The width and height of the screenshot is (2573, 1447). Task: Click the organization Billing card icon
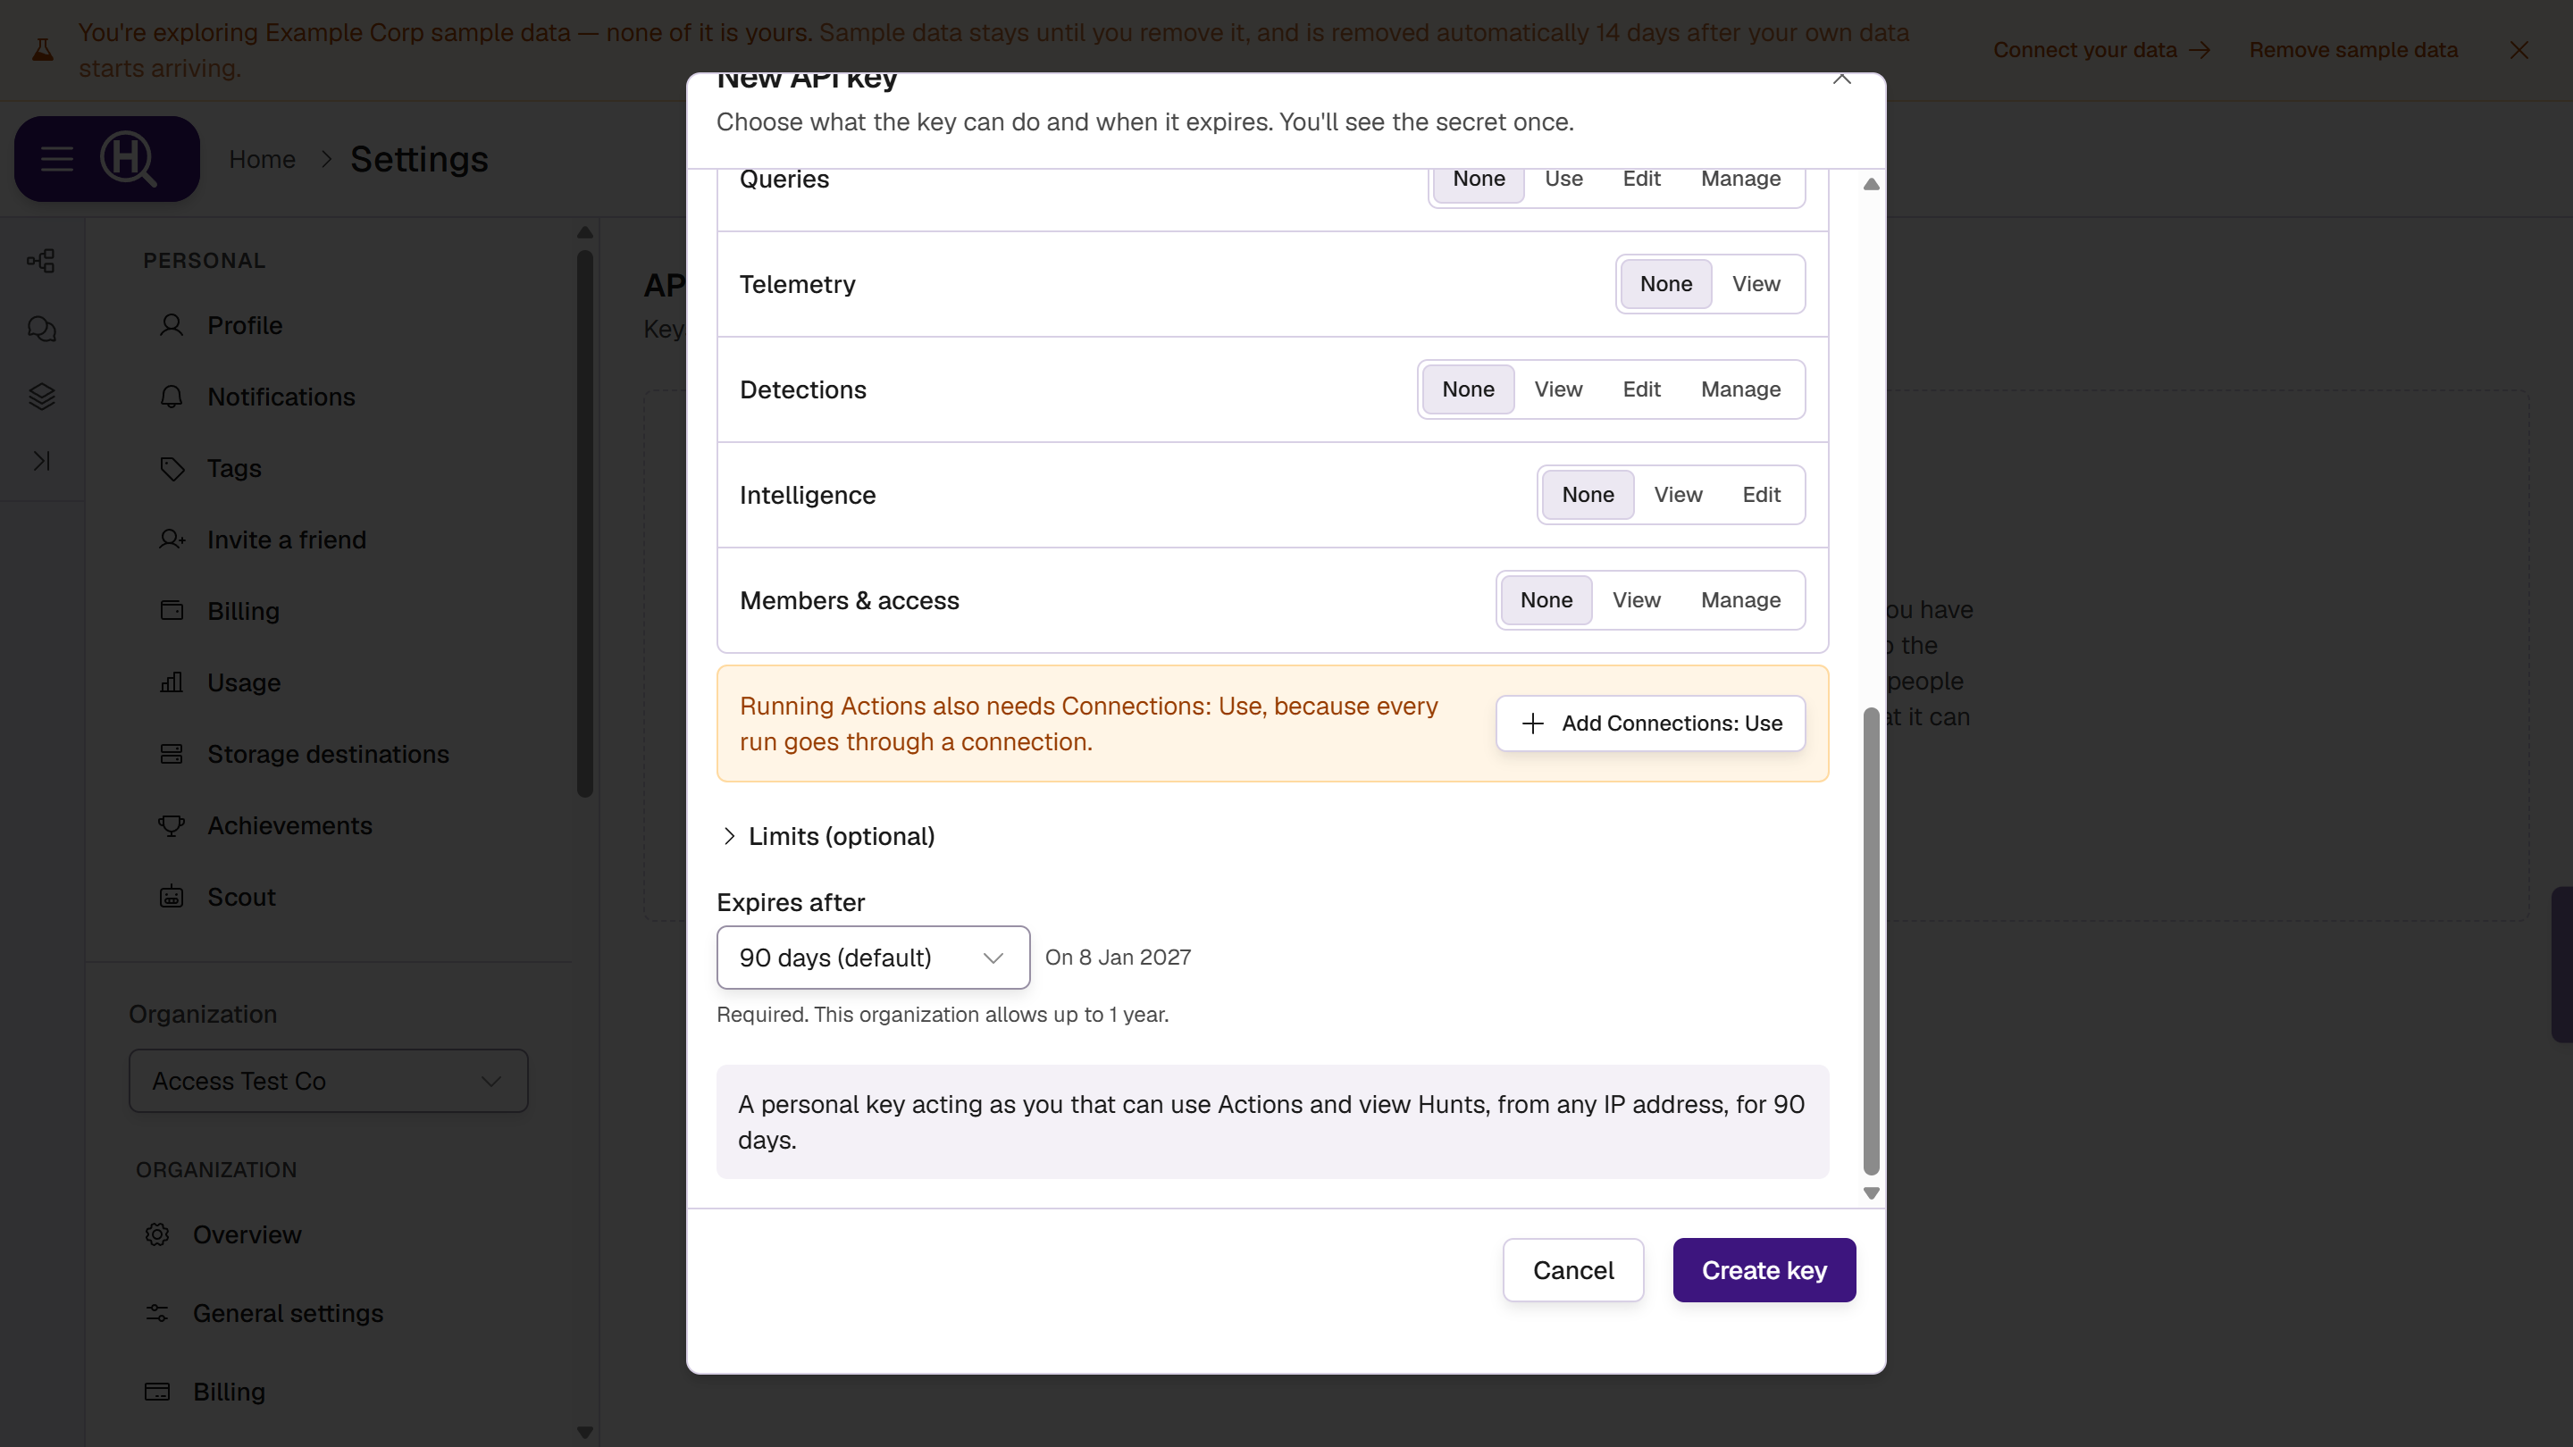click(157, 1393)
